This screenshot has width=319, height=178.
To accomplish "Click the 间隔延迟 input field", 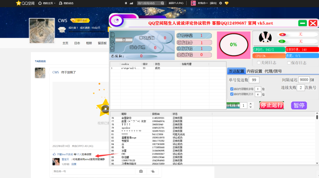I will coord(303,80).
